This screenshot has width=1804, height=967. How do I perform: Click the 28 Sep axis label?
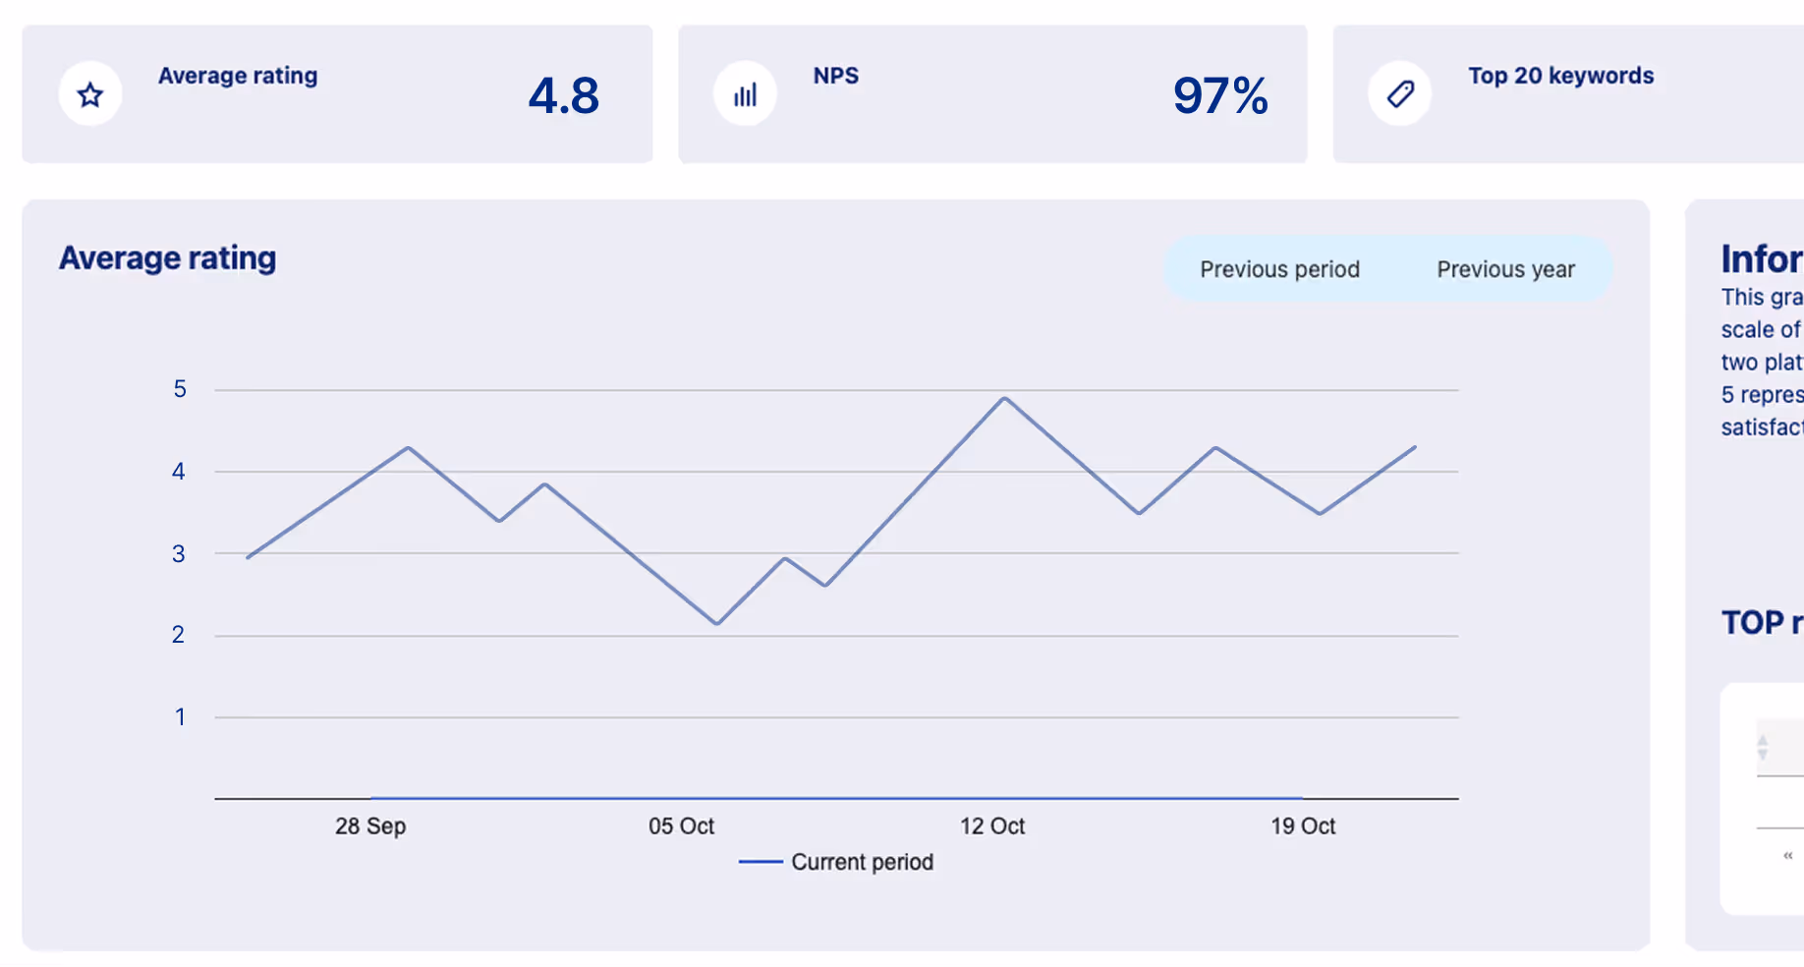click(x=370, y=825)
